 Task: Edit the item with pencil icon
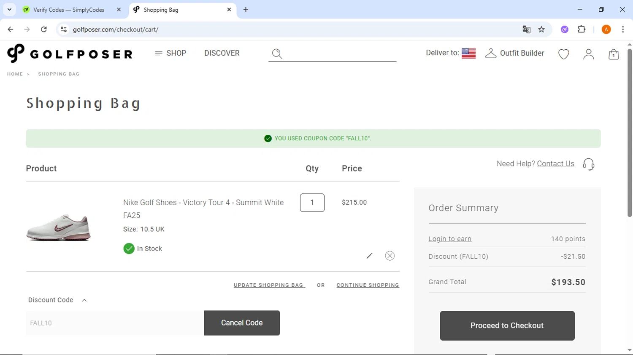coord(369,256)
